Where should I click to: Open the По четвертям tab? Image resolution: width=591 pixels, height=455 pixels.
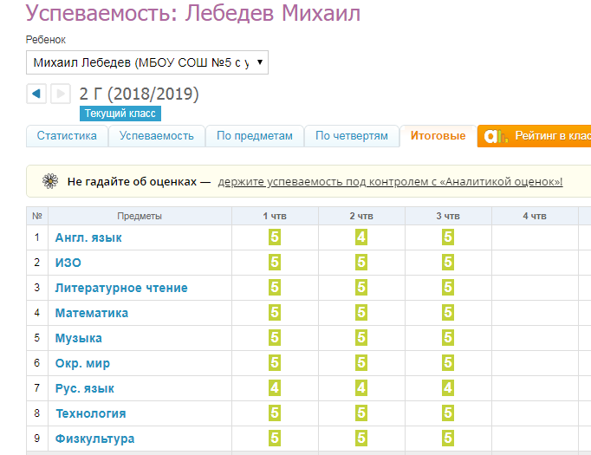[351, 136]
